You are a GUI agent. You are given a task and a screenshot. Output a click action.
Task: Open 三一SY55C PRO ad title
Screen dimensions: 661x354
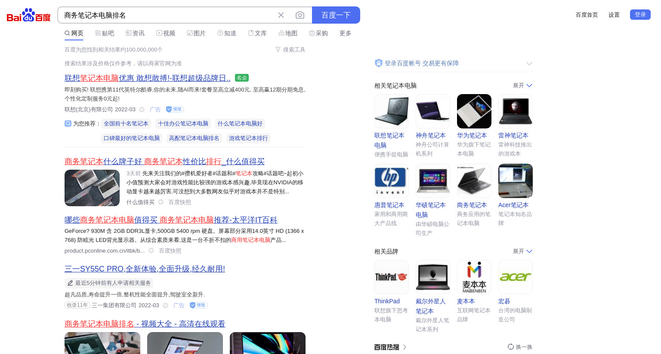click(145, 269)
